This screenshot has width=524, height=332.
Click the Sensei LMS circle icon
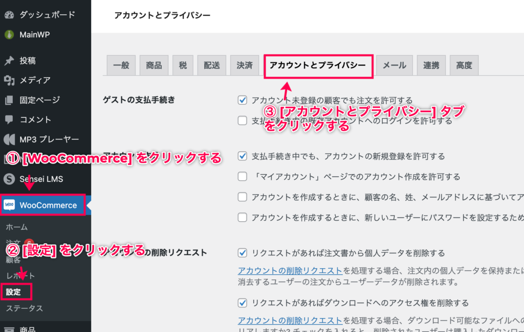point(9,179)
